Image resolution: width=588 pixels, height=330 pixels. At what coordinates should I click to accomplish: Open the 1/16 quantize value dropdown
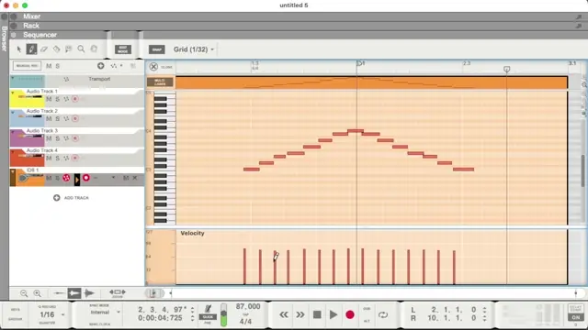click(51, 314)
